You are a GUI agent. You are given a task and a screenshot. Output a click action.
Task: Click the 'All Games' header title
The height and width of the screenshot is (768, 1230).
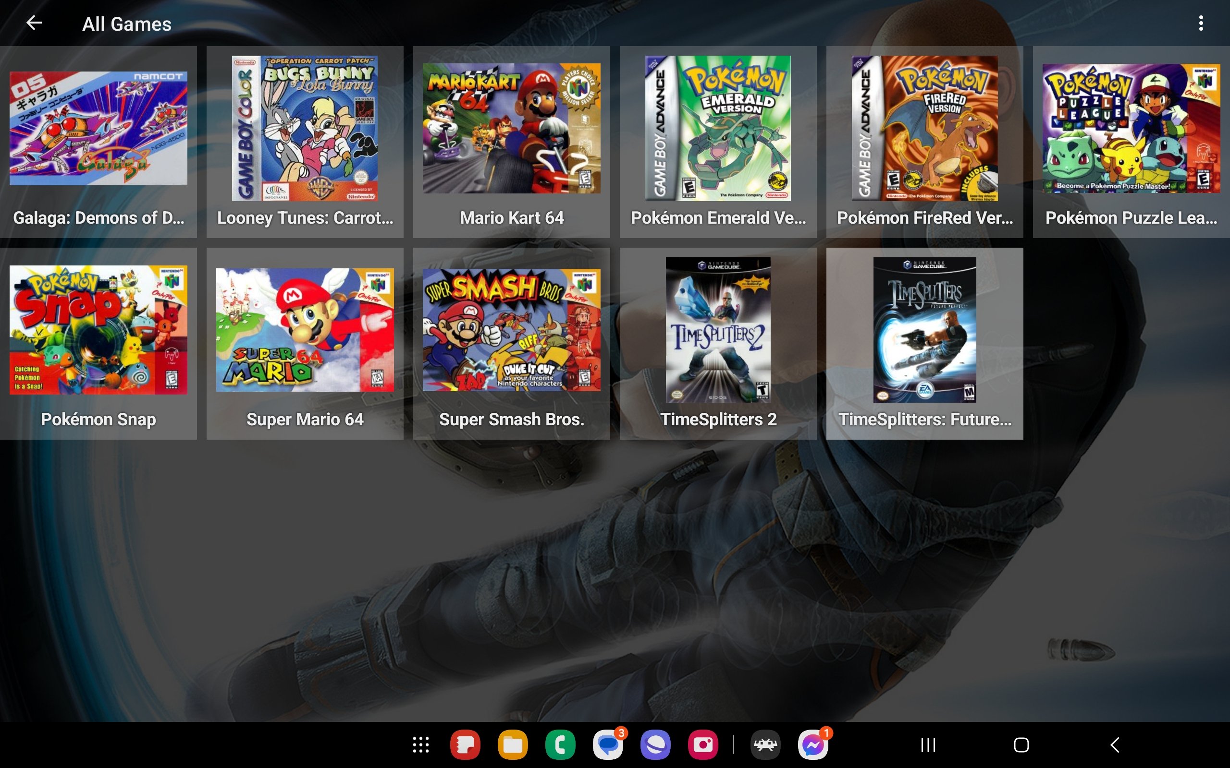pos(127,24)
